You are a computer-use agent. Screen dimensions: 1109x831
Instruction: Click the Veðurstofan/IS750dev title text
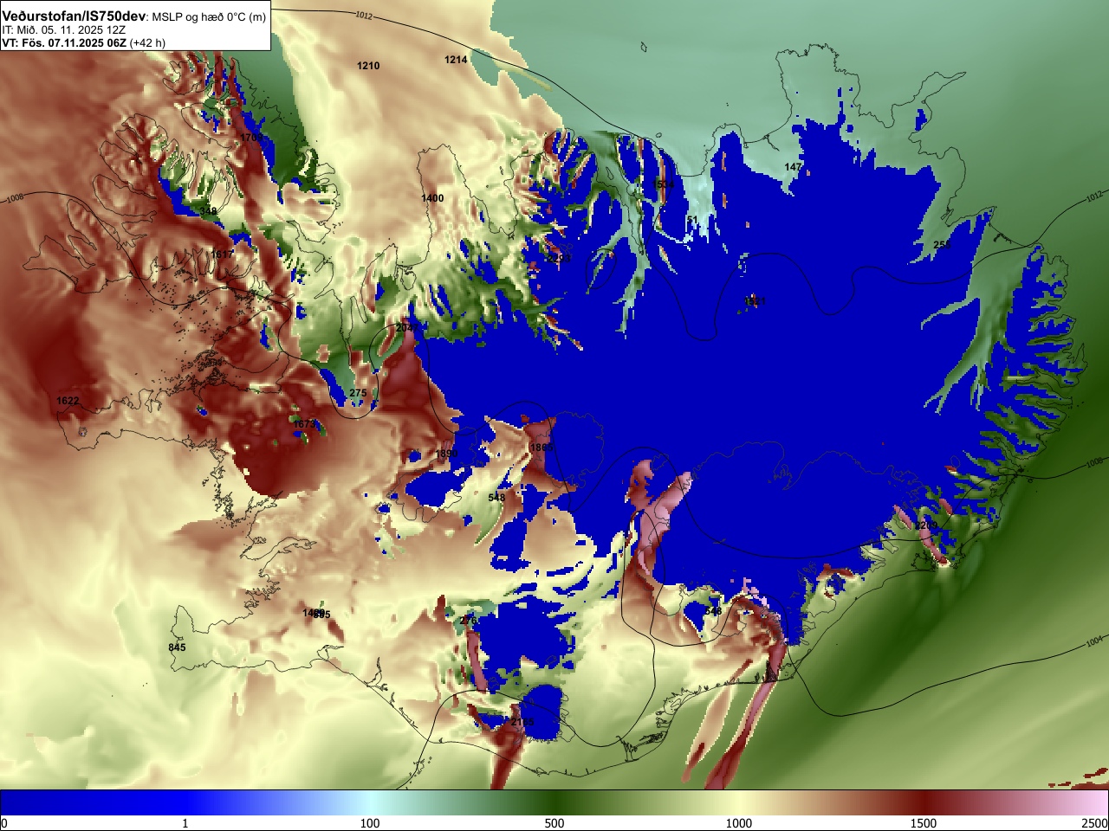[x=74, y=16]
